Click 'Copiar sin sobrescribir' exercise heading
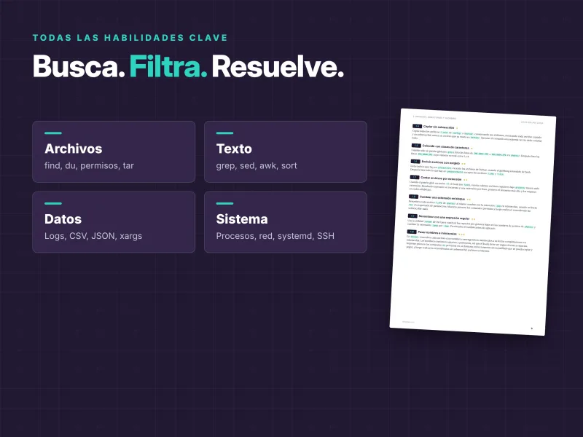 tap(439, 127)
